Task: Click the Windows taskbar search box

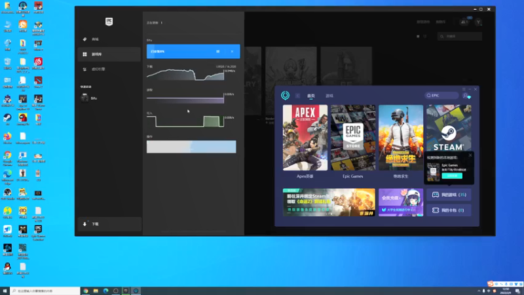Action: pos(45,291)
